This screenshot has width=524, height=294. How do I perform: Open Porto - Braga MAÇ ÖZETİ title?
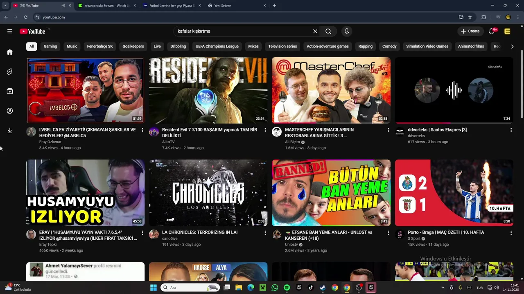pyautogui.click(x=446, y=232)
